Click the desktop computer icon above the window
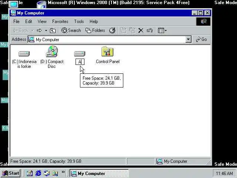This screenshot has width=237, height=178. click(14, 4)
